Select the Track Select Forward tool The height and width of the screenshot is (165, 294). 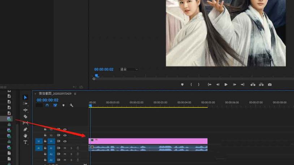click(25, 104)
